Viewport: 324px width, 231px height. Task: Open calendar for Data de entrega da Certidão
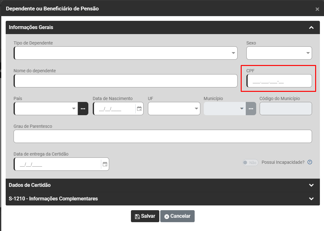pyautogui.click(x=105, y=164)
